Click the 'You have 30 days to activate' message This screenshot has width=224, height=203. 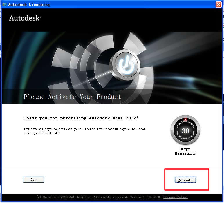point(84,131)
